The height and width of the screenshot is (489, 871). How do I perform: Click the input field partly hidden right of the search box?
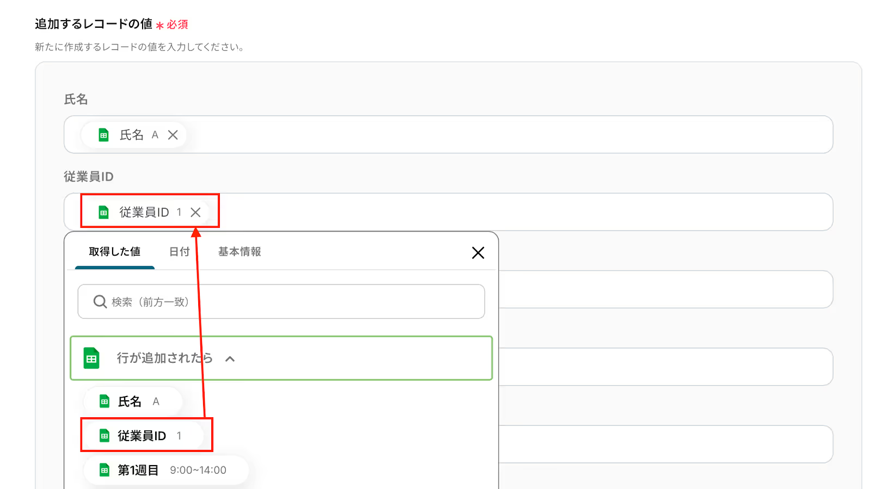coord(666,289)
